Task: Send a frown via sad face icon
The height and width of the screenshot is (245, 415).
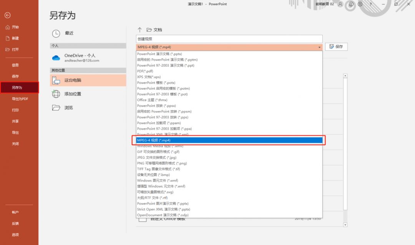Action: coord(360,4)
